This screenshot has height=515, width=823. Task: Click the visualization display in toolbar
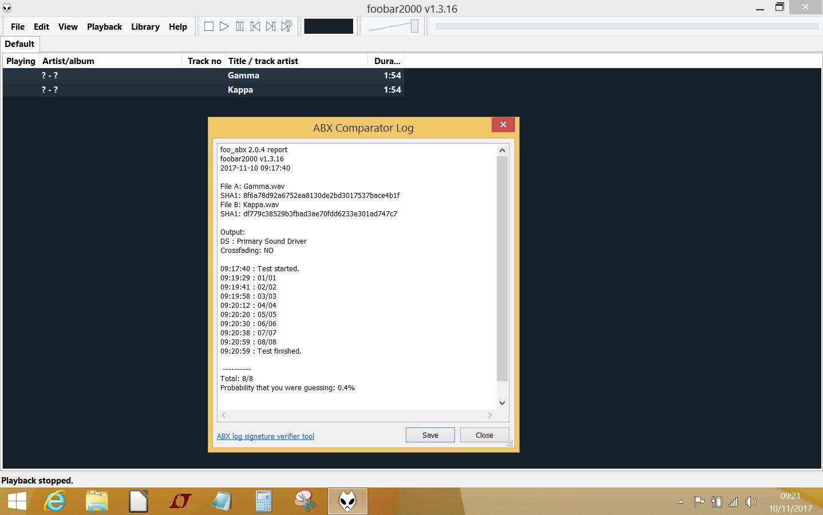329,26
